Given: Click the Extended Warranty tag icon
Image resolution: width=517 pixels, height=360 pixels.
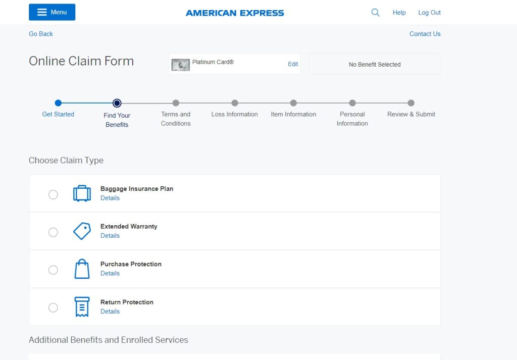Looking at the screenshot, I should 81,231.
